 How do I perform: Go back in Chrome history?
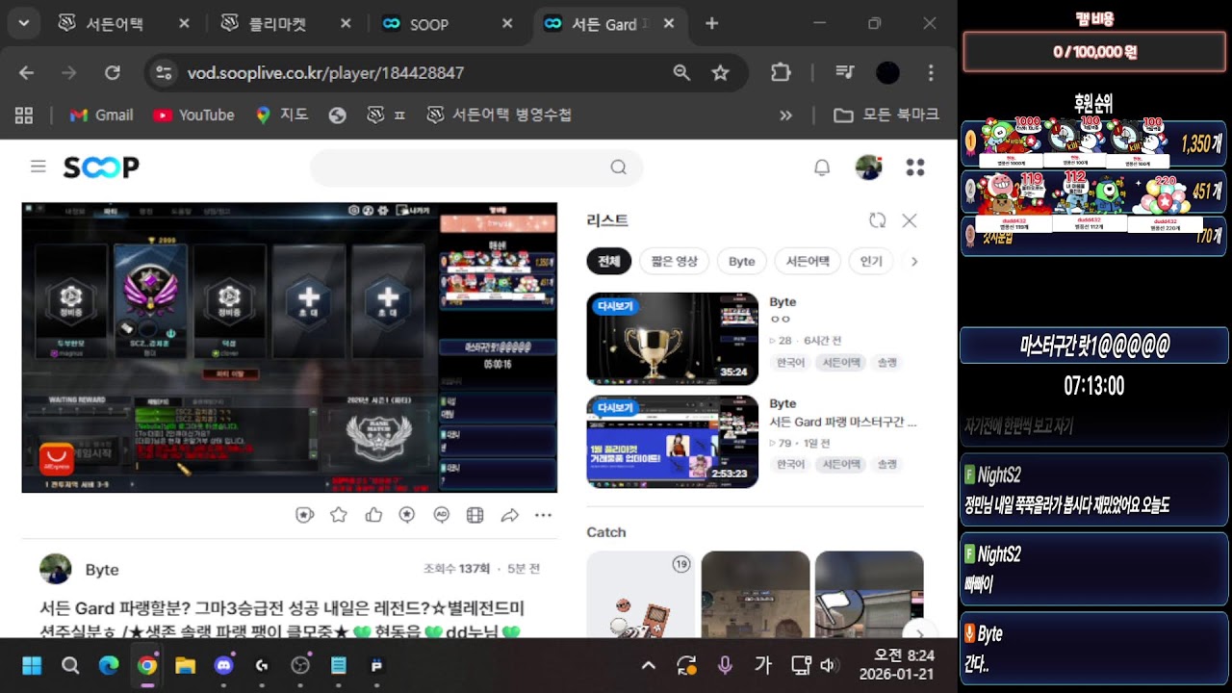pos(27,72)
